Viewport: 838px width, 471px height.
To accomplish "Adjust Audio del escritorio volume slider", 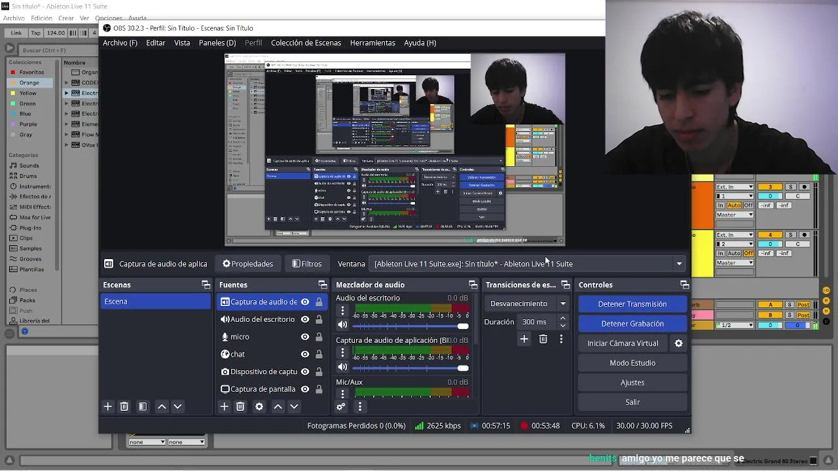I will (410, 325).
